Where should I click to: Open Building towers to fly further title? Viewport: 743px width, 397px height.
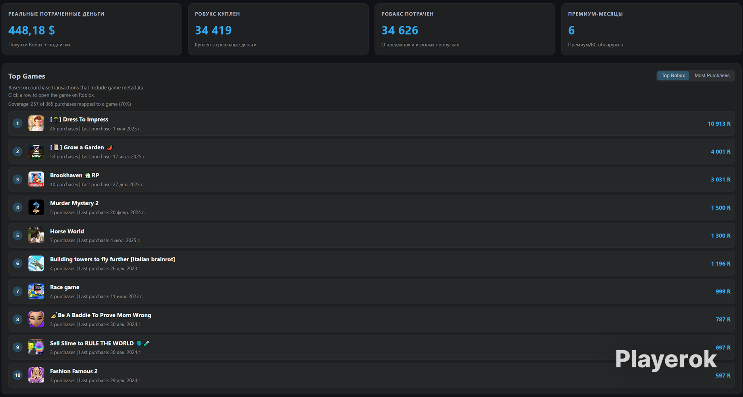112,259
